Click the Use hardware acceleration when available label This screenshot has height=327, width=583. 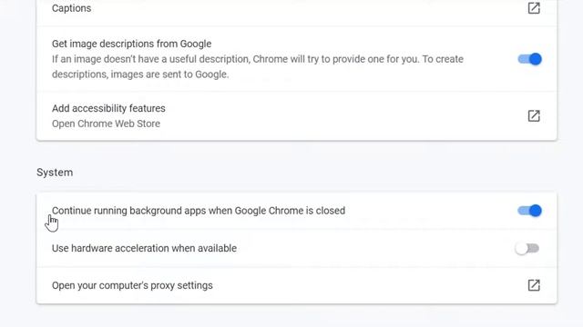coord(144,248)
